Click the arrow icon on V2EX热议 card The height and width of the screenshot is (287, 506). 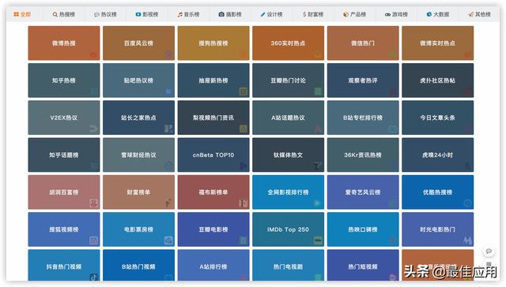point(93,129)
